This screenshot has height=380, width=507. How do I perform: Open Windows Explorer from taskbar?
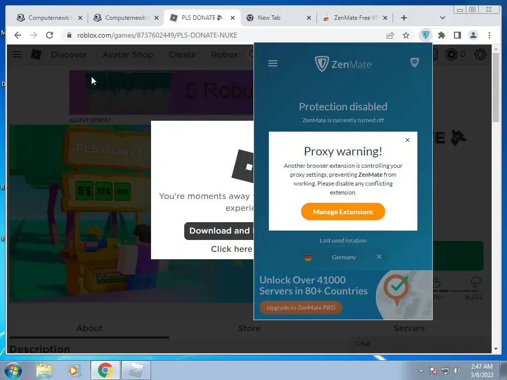click(44, 371)
